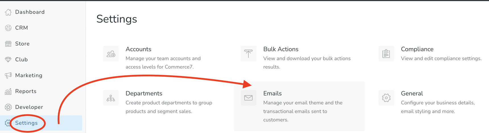Go to Reports in the sidebar
Screen dimensions: 489x133
(x=26, y=91)
